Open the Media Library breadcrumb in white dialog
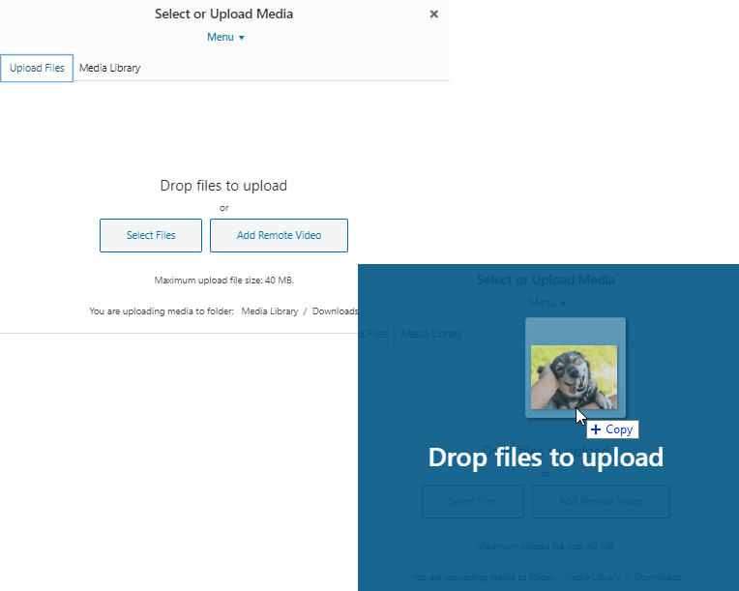The width and height of the screenshot is (739, 591). pos(269,311)
